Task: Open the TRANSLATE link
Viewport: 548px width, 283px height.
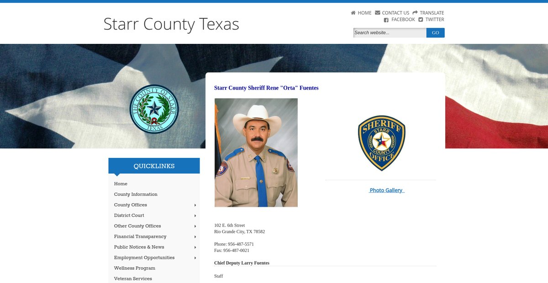Action: coord(432,13)
